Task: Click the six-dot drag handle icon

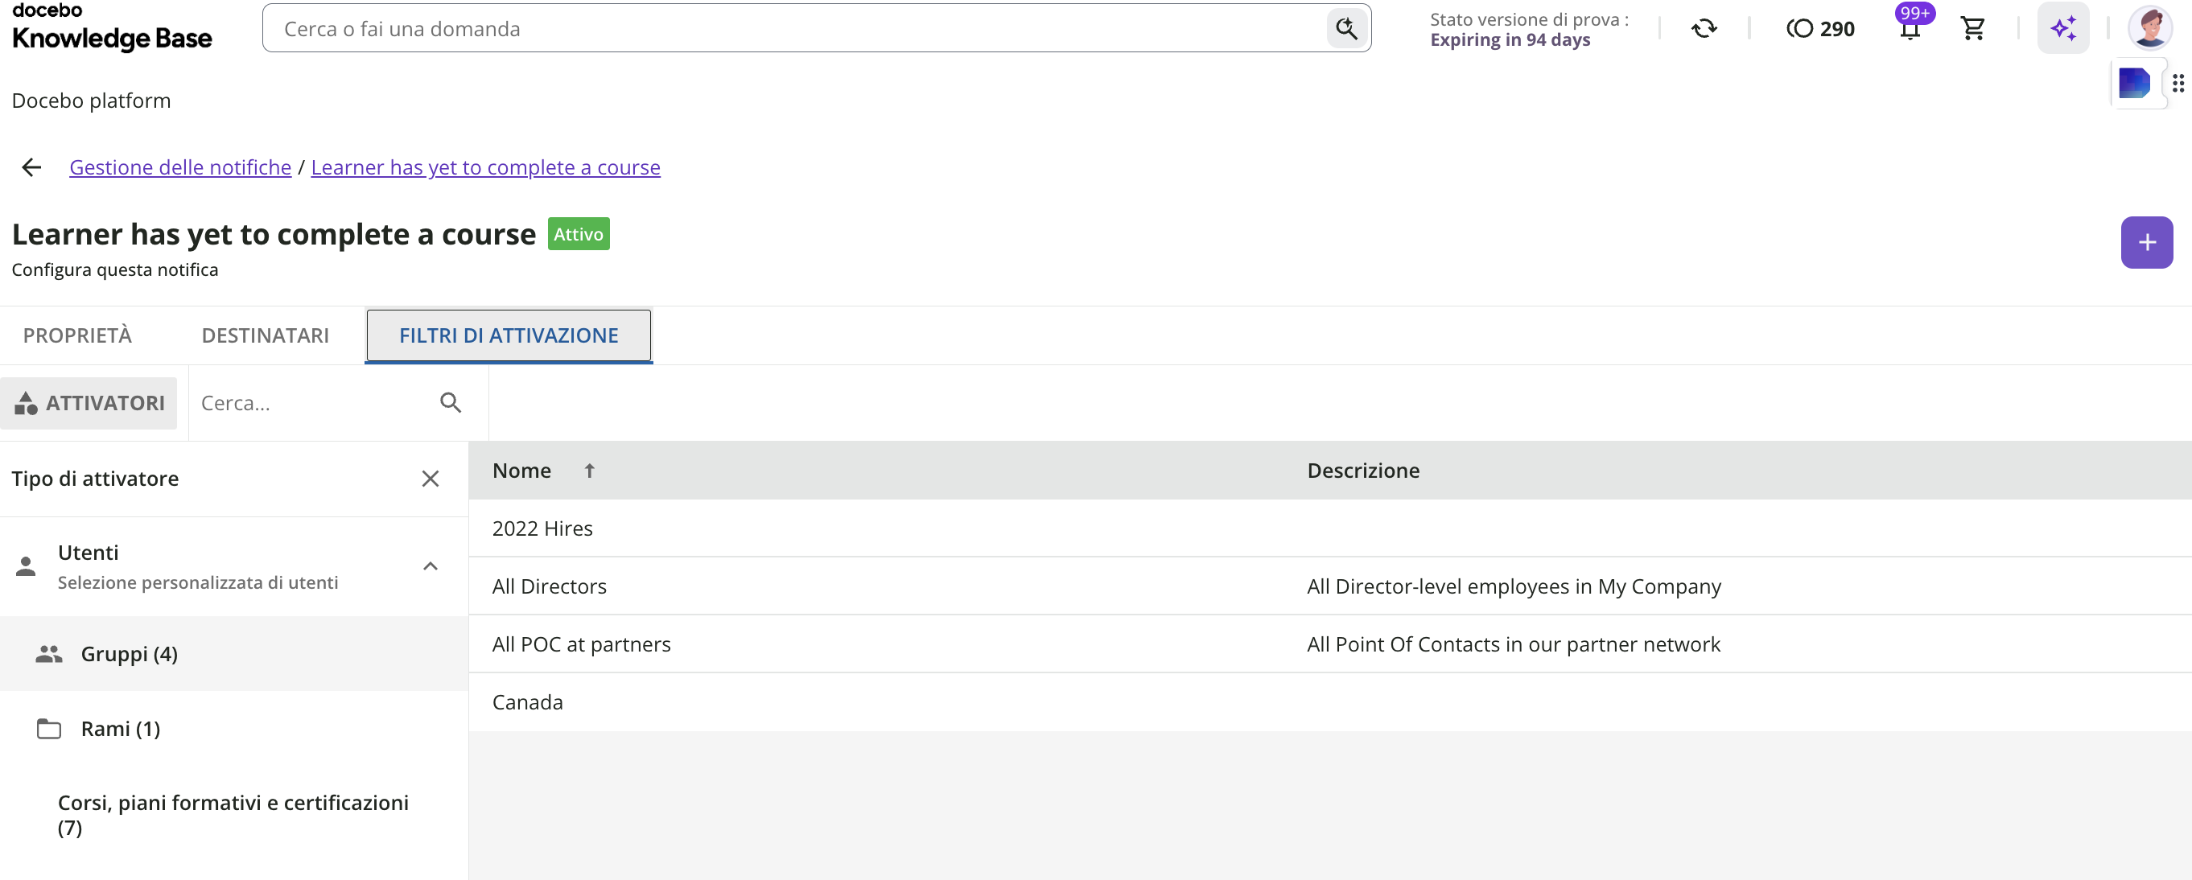Action: click(x=2178, y=84)
